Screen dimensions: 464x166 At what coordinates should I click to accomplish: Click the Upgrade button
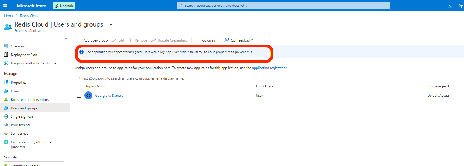64,6
